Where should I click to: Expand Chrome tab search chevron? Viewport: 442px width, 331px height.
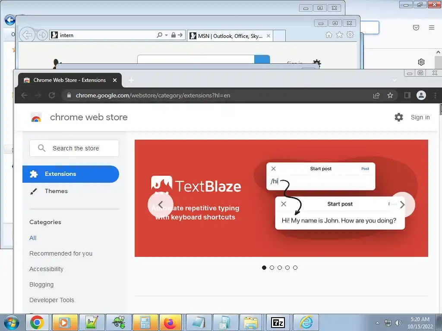click(395, 80)
